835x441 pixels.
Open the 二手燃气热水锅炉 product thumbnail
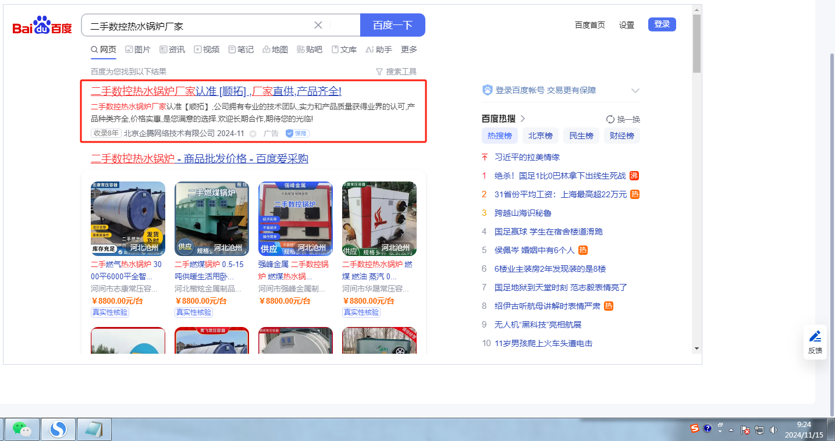[128, 219]
